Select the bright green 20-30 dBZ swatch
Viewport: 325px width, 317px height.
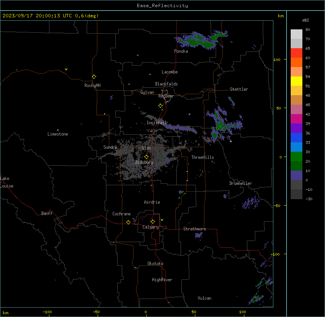[296, 157]
